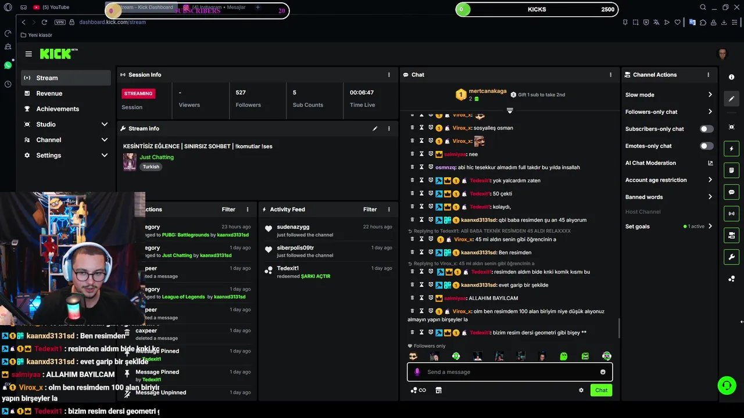Image resolution: width=744 pixels, height=418 pixels.
Task: Toggle Emotes-only chat switch
Action: pos(706,146)
